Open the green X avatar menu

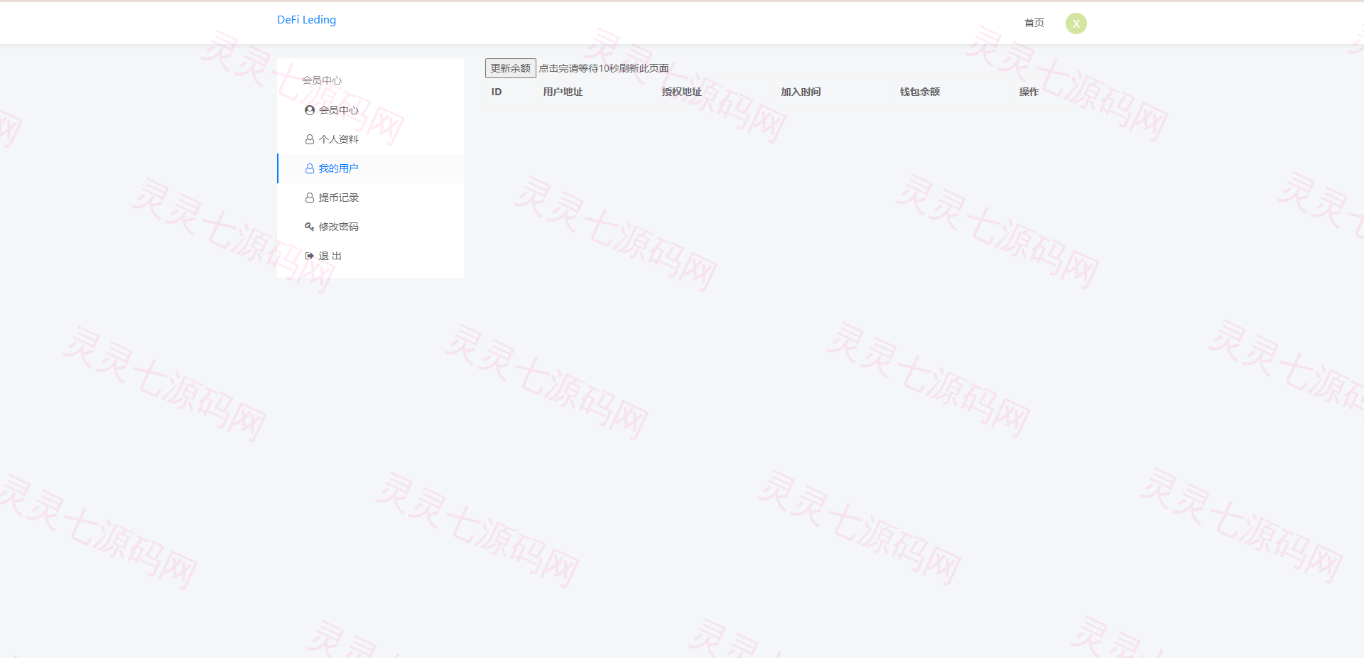(1076, 23)
